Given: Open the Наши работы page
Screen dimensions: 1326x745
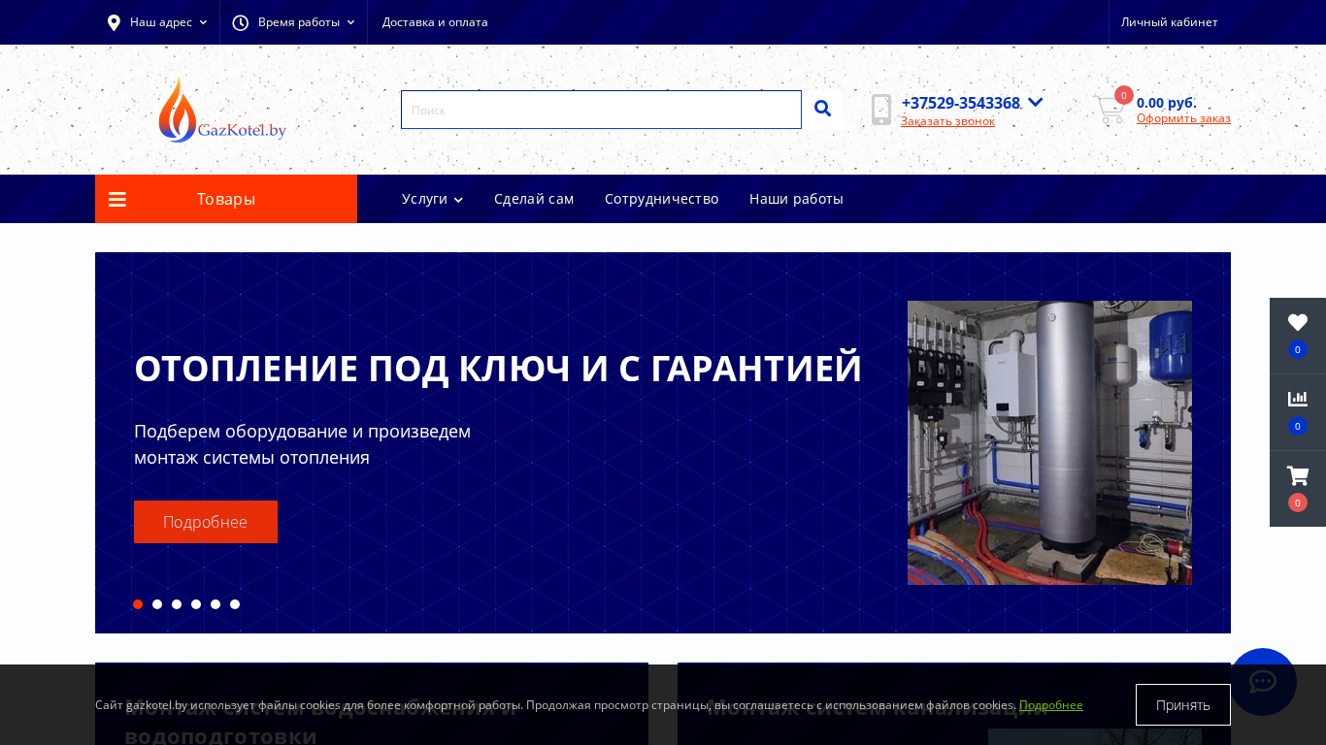Looking at the screenshot, I should coord(796,199).
